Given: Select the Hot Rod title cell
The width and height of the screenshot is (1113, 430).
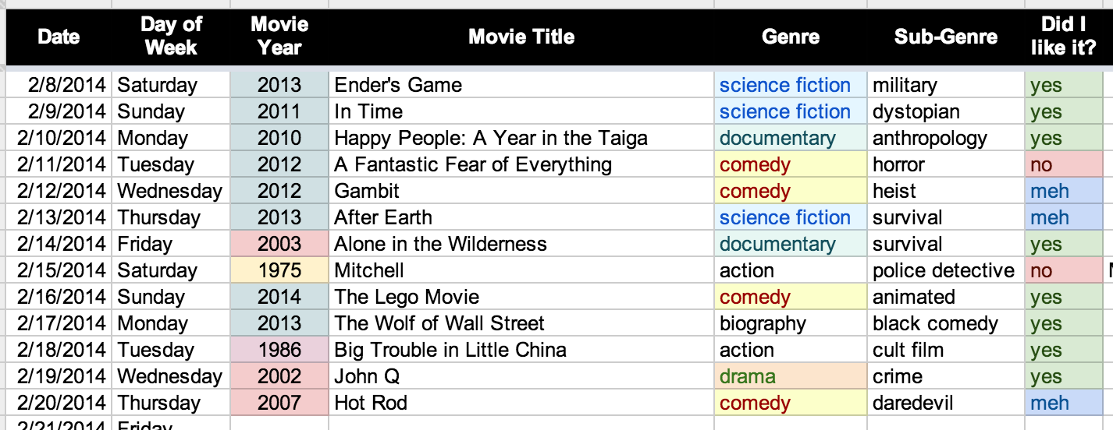Looking at the screenshot, I should tap(521, 403).
